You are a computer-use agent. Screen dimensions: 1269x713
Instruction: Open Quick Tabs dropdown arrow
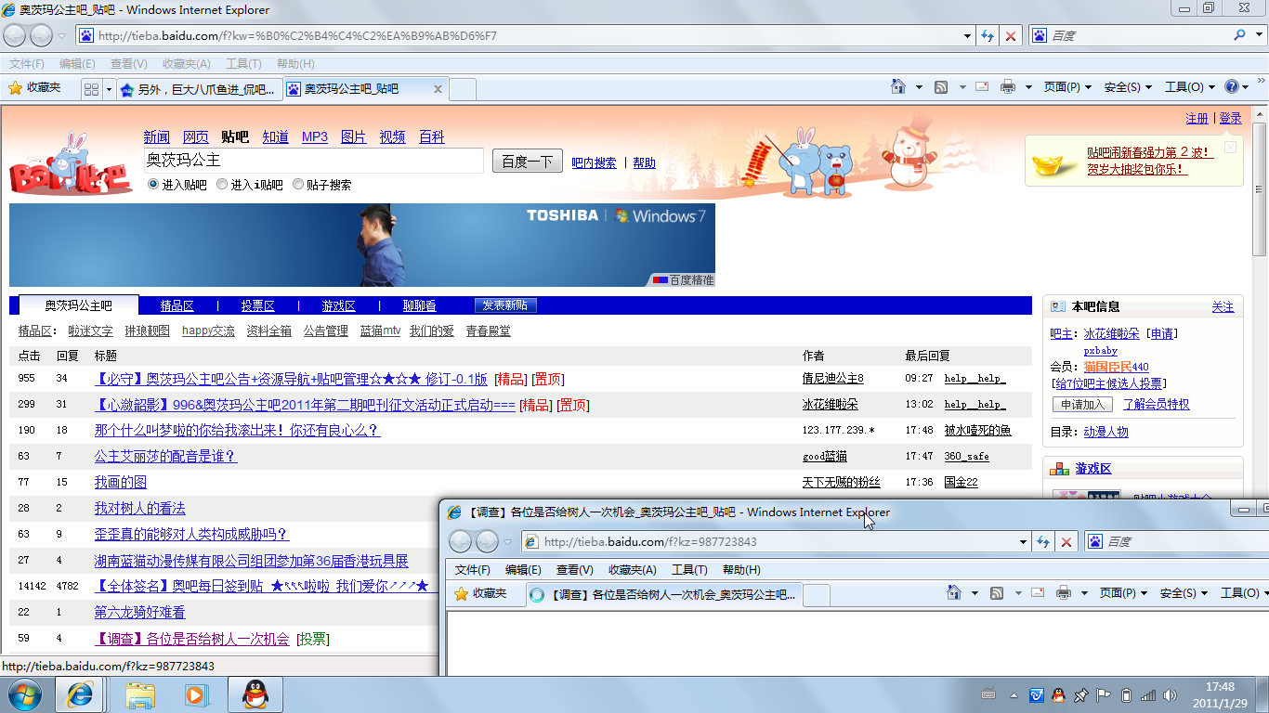109,89
